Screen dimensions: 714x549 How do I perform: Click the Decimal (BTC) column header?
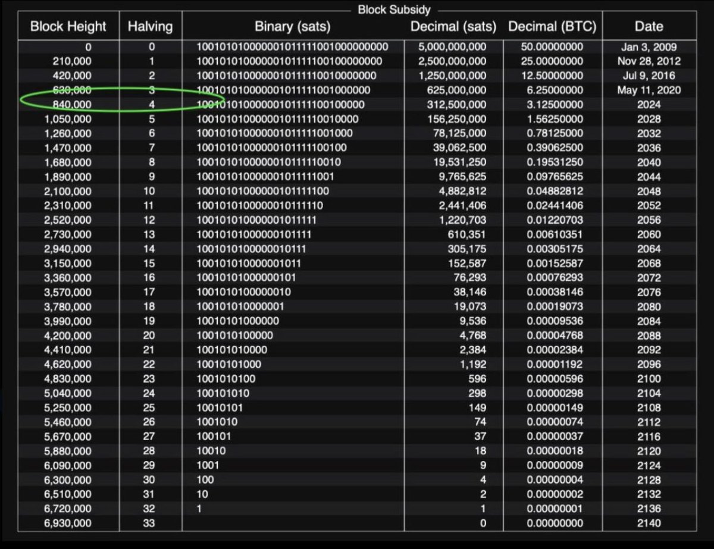(x=552, y=27)
